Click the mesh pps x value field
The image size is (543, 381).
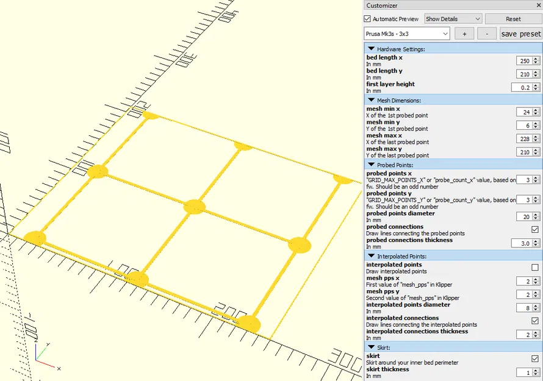[x=524, y=282]
